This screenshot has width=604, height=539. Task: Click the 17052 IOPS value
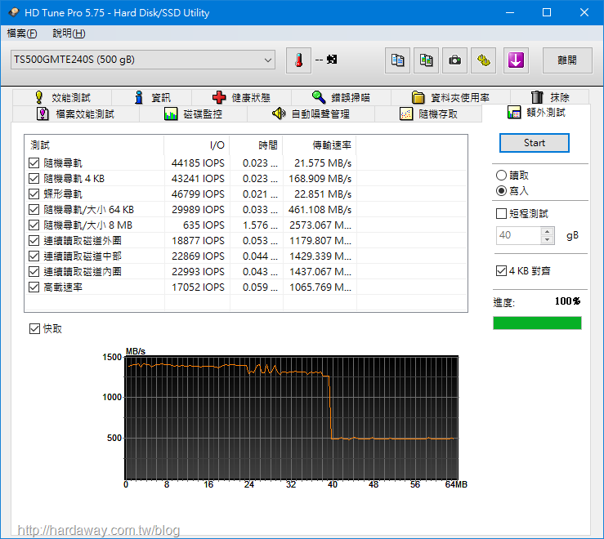click(x=198, y=287)
